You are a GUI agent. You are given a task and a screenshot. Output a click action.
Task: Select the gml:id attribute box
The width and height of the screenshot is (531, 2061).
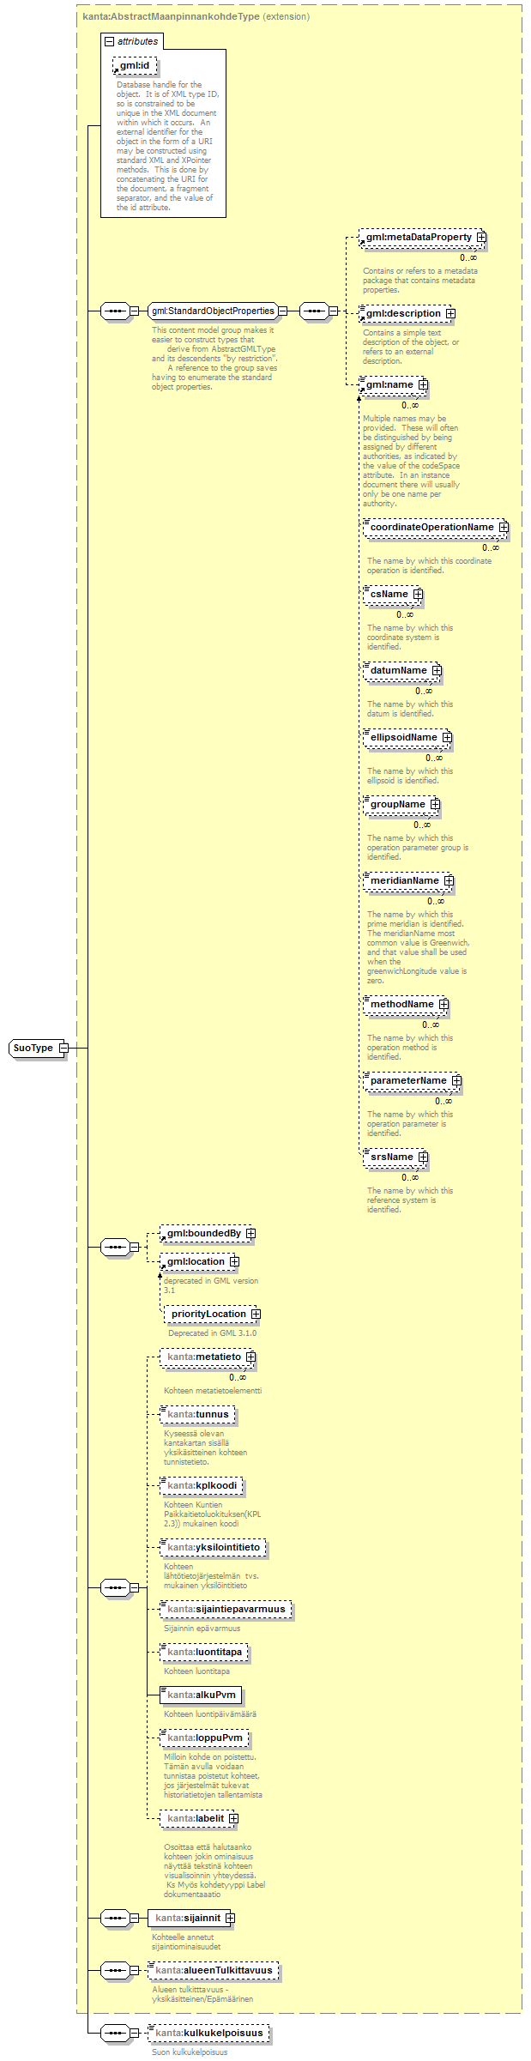(x=136, y=65)
